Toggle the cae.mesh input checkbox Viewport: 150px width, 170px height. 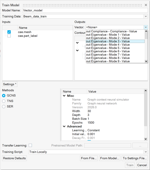tap(9, 32)
